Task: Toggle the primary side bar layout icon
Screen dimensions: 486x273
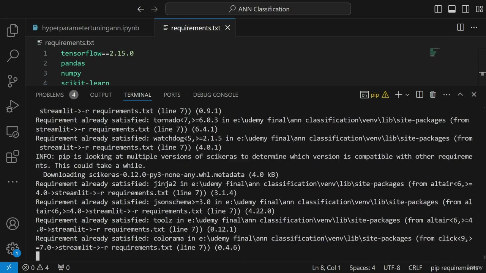Action: (438, 9)
